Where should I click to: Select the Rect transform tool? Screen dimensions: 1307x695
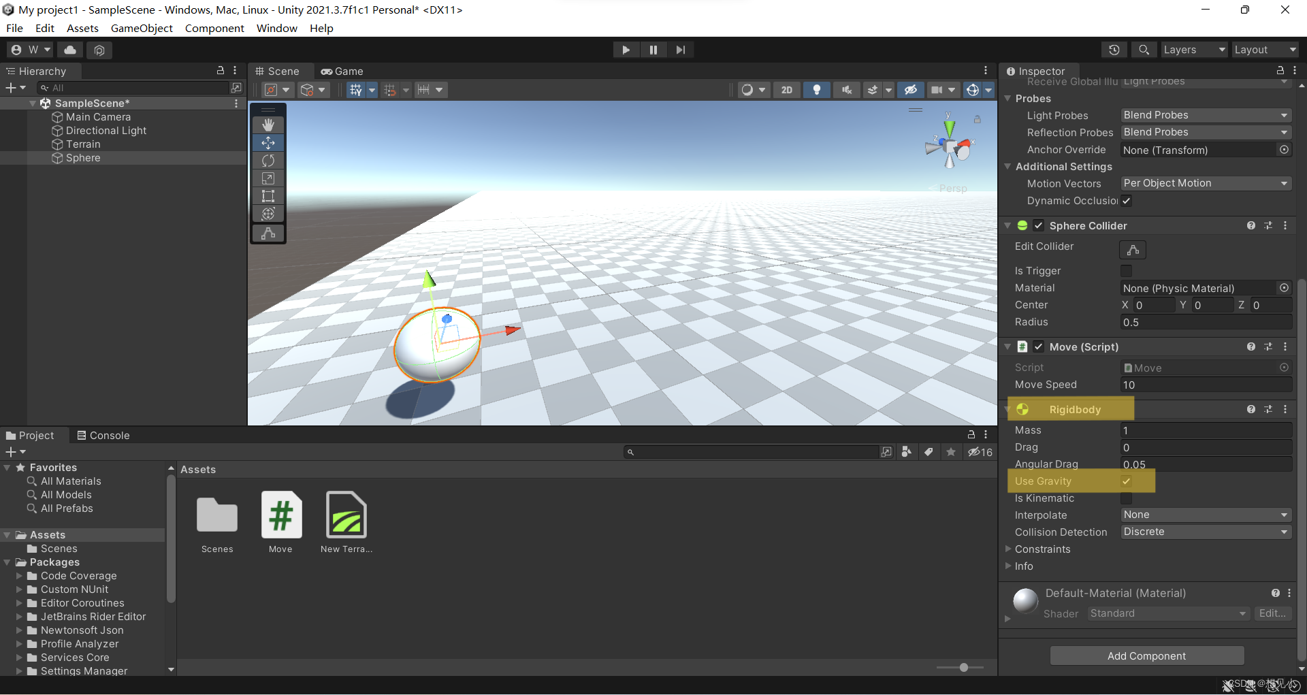(268, 195)
